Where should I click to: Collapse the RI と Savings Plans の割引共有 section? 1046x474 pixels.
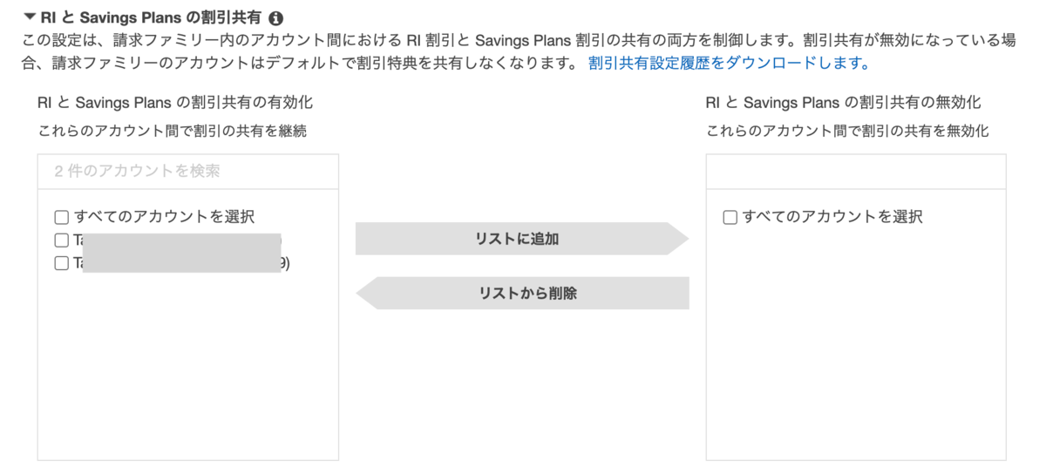click(30, 17)
